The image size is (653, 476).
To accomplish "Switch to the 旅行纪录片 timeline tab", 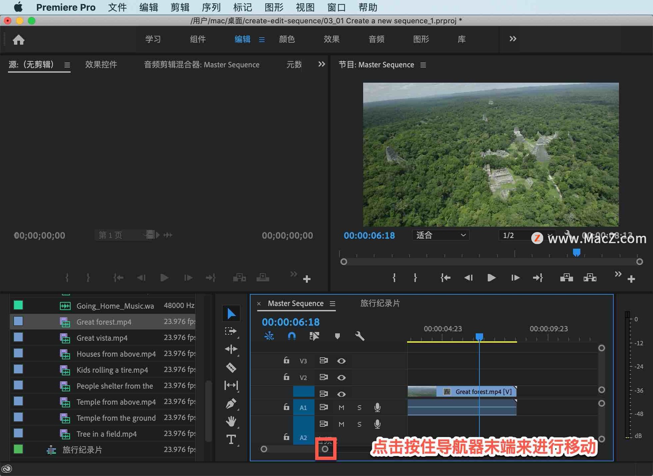I will [x=380, y=303].
